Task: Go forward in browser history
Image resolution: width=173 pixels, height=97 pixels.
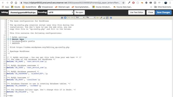Action: point(7,3)
